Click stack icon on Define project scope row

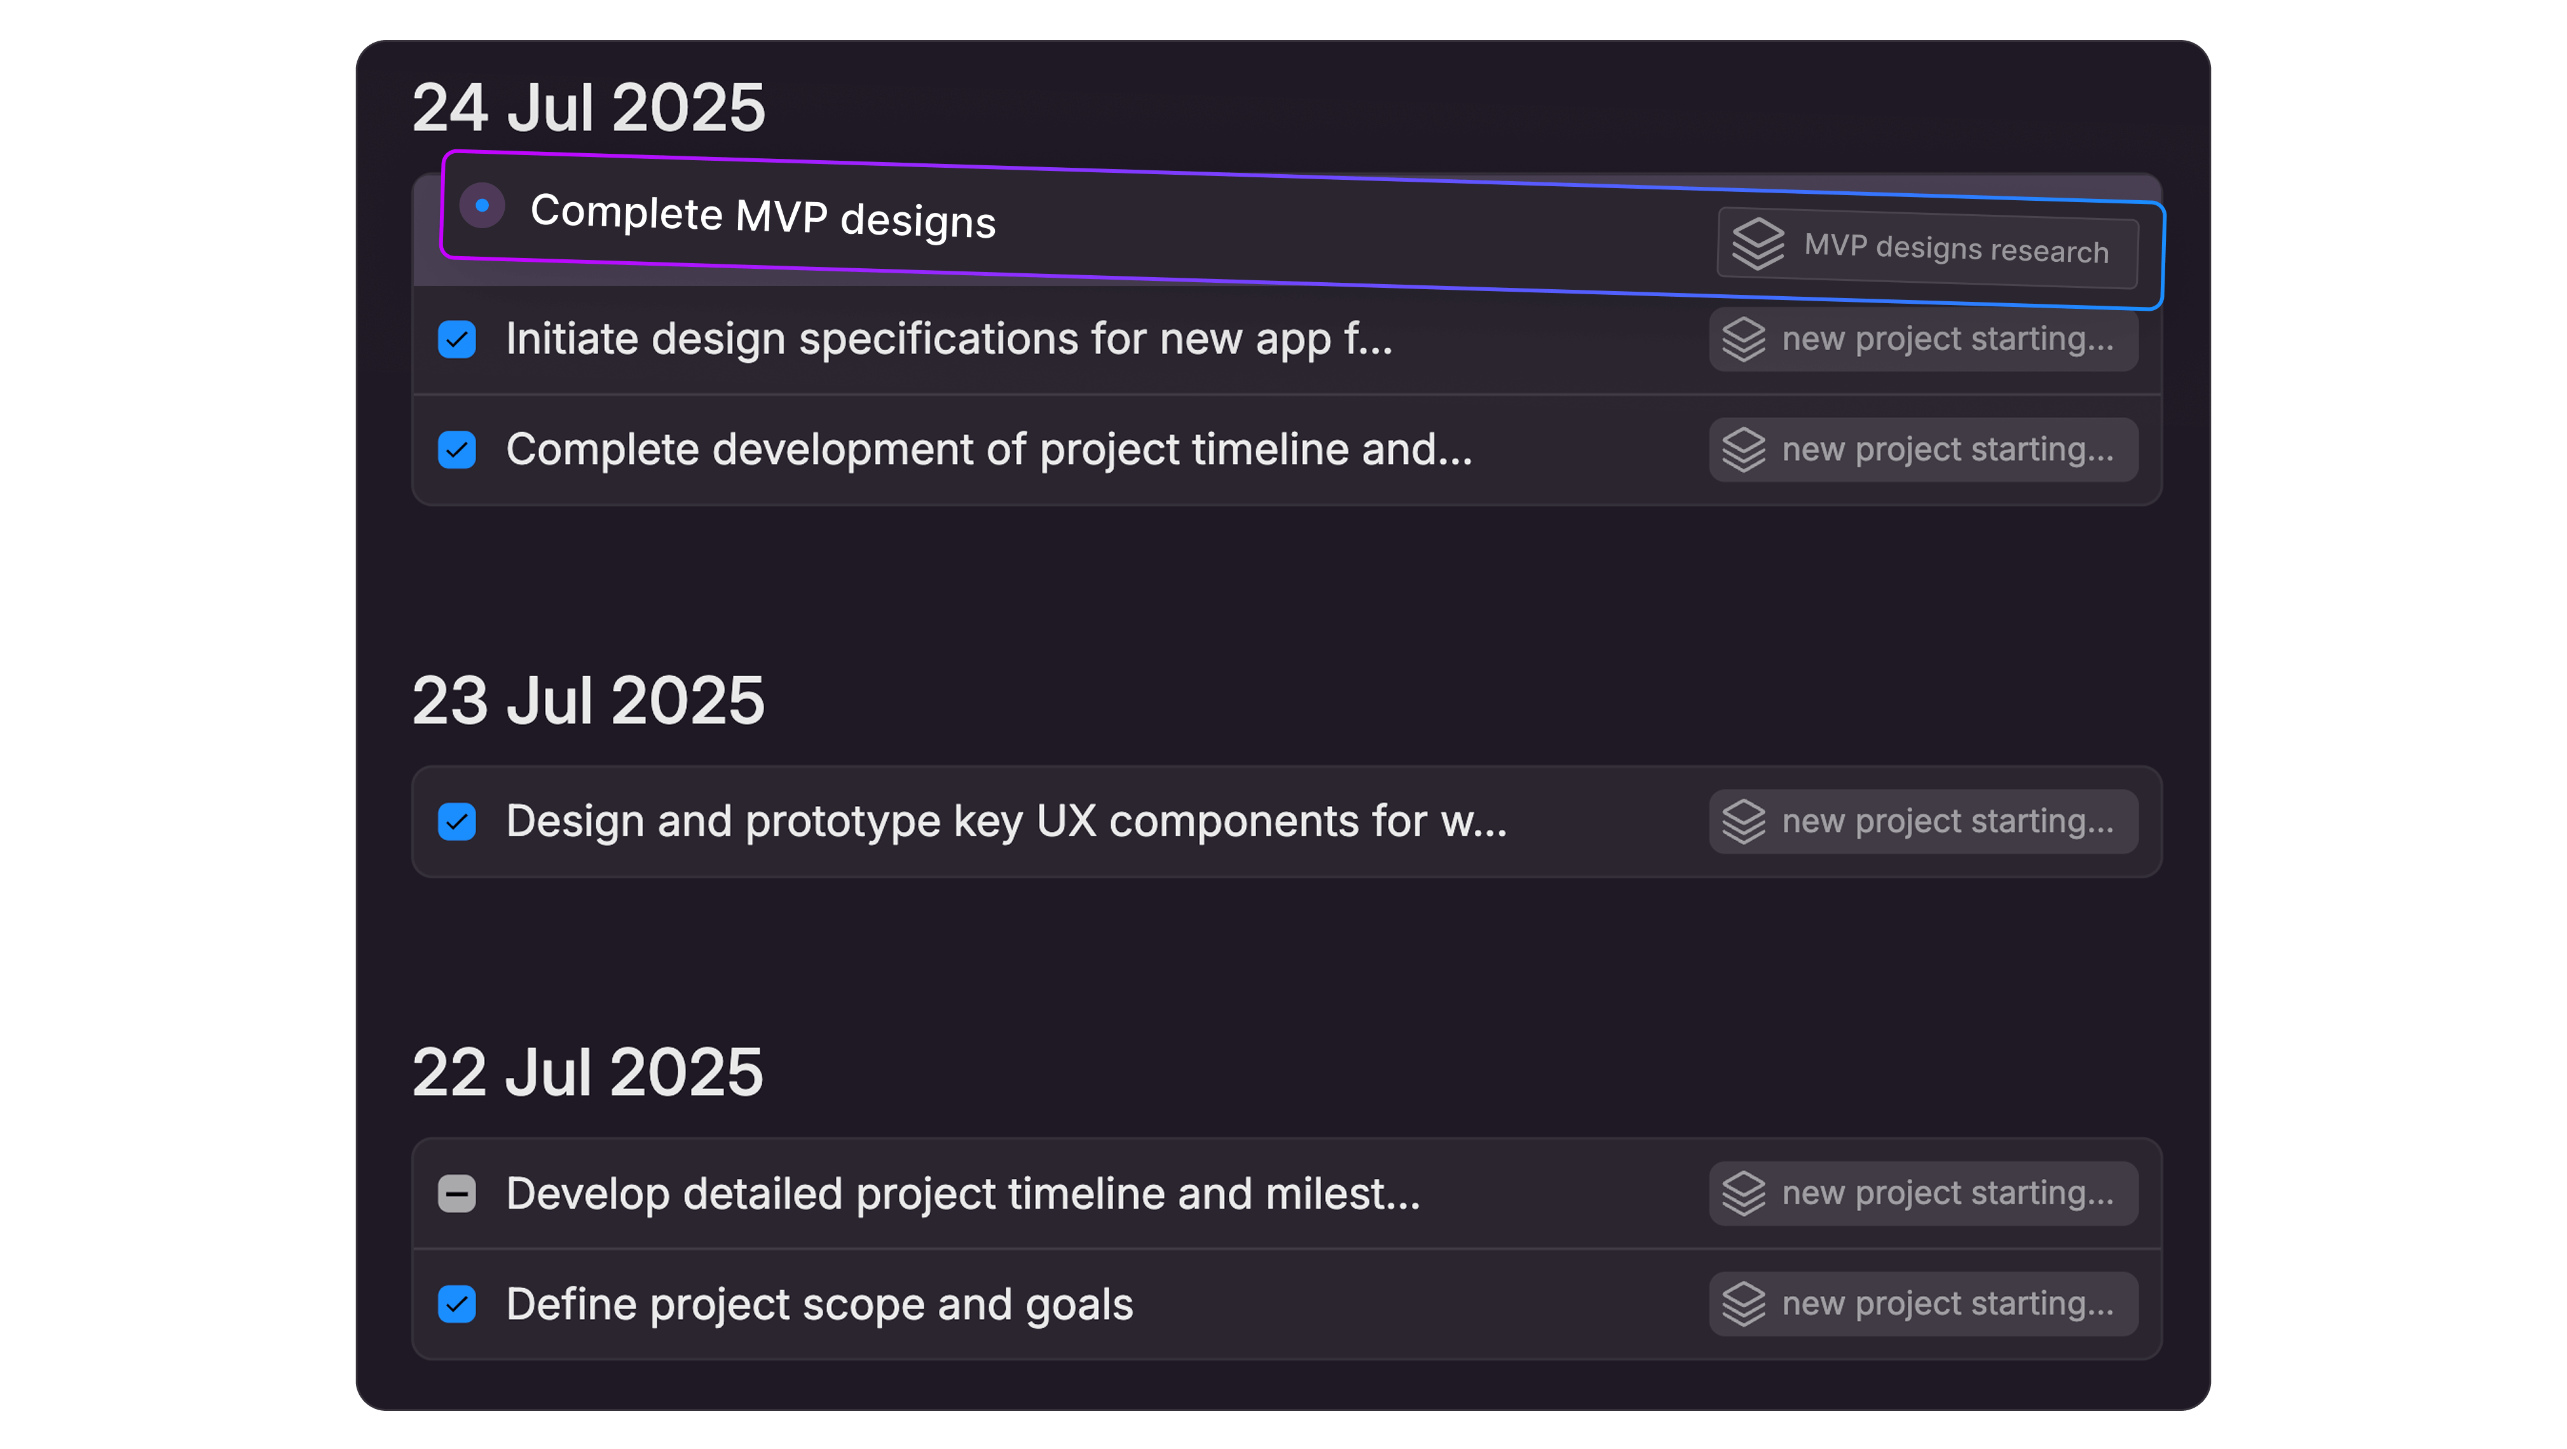pyautogui.click(x=1743, y=1303)
